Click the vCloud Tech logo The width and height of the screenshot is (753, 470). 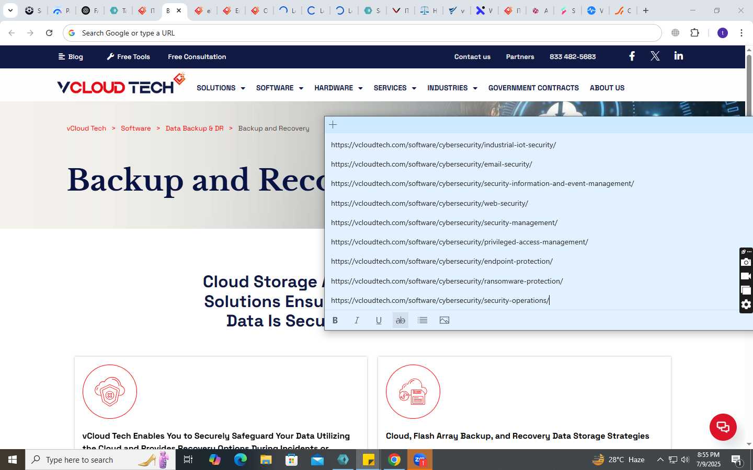click(x=121, y=84)
